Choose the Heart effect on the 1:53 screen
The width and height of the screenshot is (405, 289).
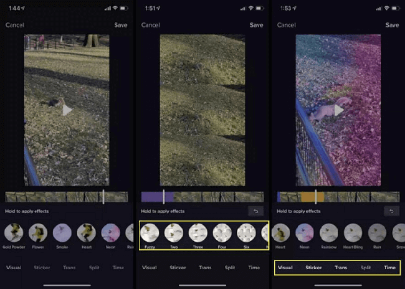coord(280,233)
